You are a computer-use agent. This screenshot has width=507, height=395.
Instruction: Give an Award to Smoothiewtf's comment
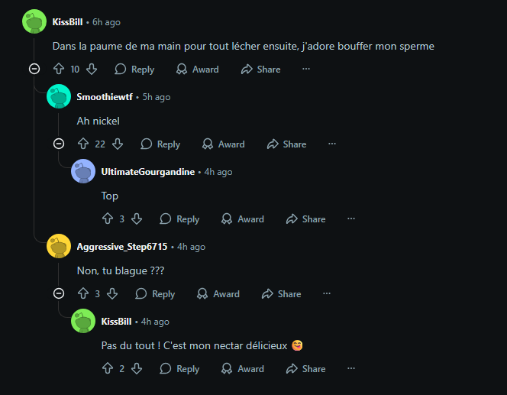coord(223,144)
